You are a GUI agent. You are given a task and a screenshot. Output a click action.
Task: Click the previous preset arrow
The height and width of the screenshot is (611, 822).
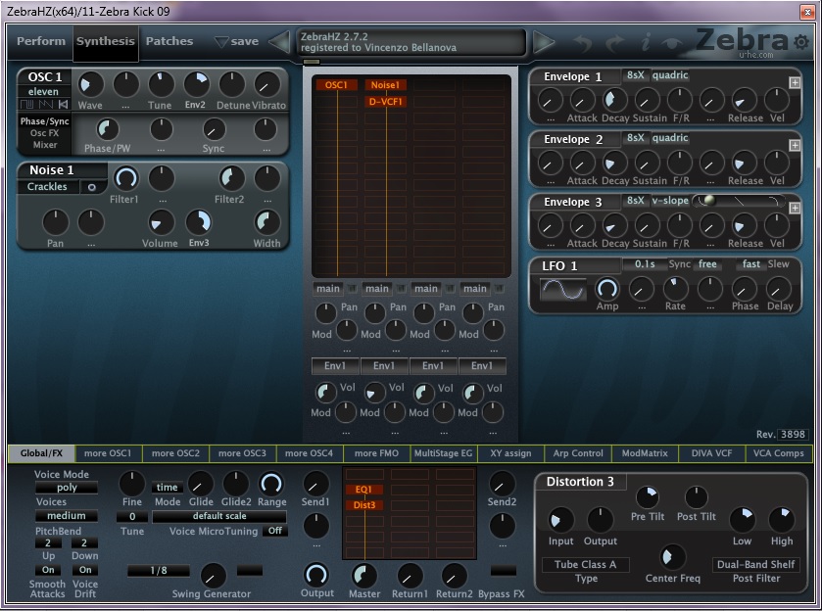coord(279,42)
